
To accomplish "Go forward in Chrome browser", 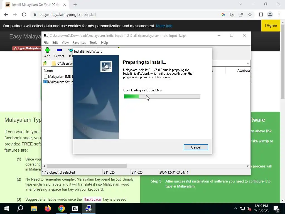I will [15, 14].
